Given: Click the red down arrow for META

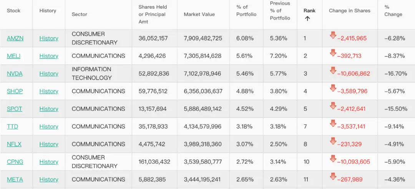Looking at the screenshot, I should click(x=333, y=177).
